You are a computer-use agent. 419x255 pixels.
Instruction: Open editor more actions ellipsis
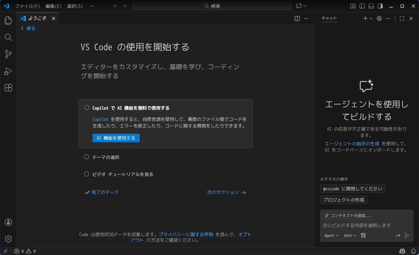click(306, 19)
